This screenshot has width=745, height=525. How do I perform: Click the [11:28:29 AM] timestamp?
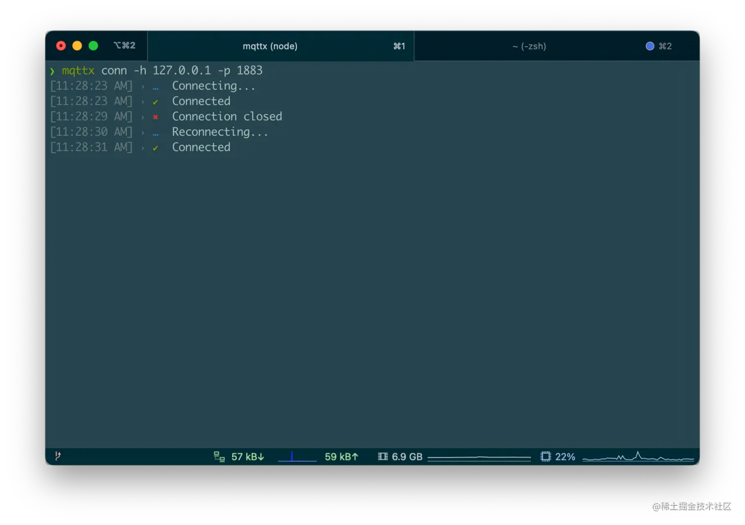91,116
